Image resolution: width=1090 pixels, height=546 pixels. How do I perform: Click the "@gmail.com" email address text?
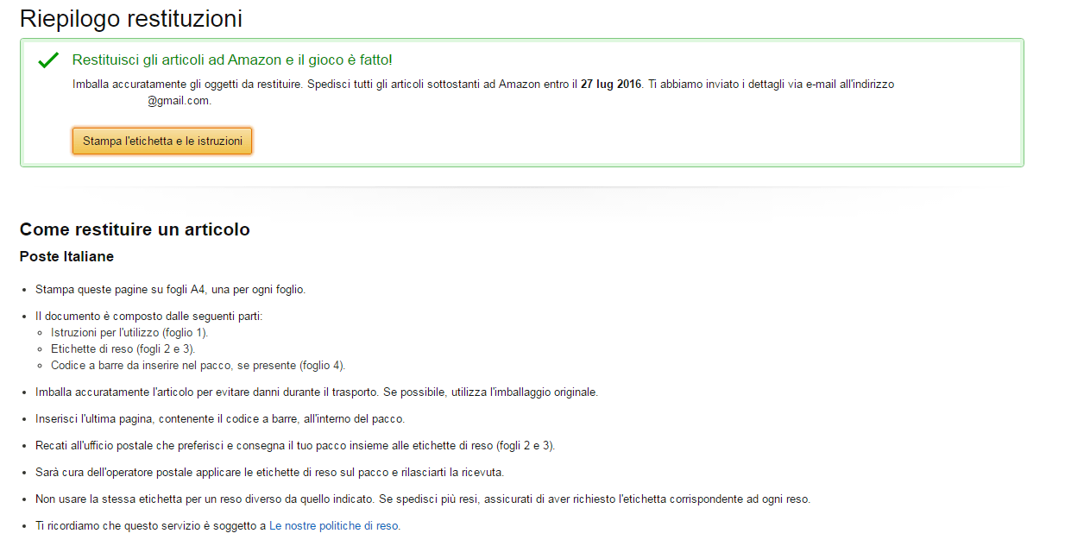tap(179, 101)
